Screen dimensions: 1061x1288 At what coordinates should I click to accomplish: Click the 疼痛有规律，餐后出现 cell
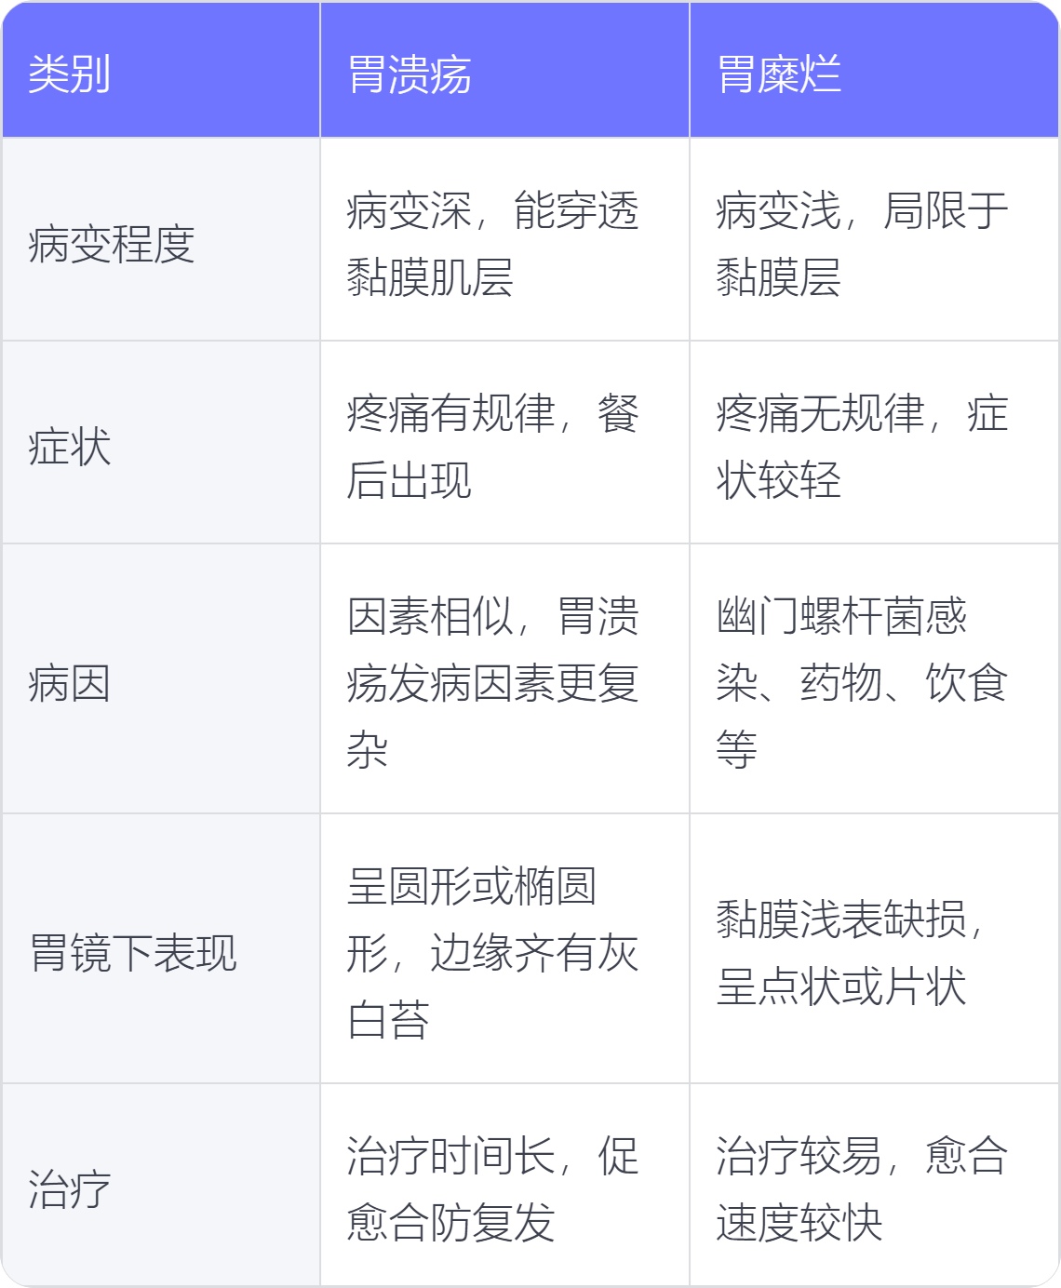[492, 447]
